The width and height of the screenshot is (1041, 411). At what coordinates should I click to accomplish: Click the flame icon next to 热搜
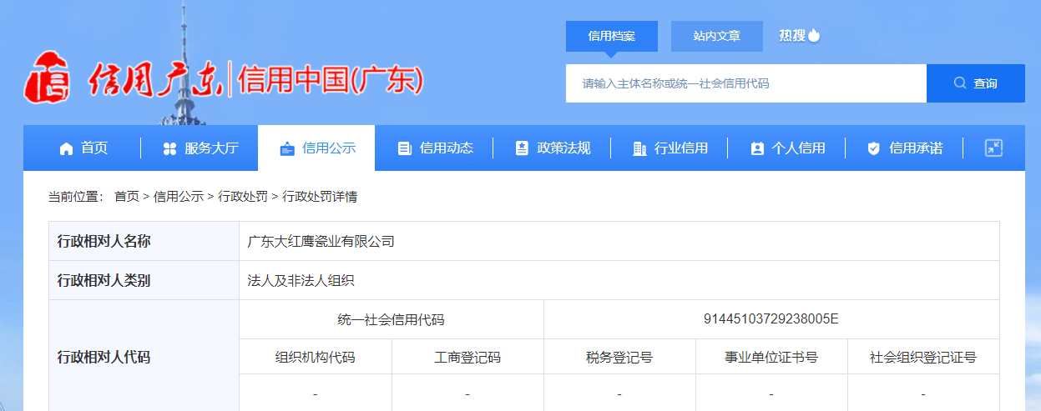pyautogui.click(x=814, y=35)
